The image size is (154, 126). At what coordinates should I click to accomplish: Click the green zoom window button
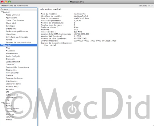(x=10, y=2)
